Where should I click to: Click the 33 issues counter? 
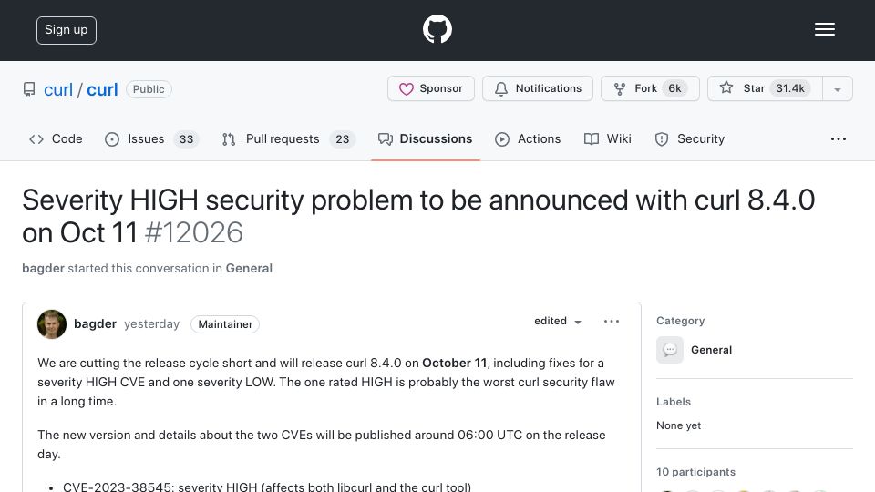point(186,139)
